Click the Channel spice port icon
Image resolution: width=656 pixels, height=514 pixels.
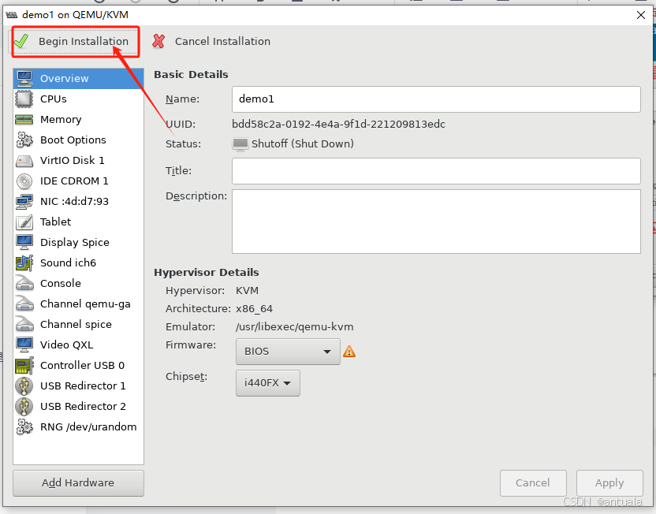pos(24,324)
